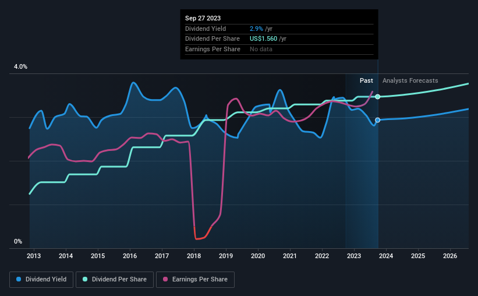Toggle the Dividend Per Share legend button
478x296 pixels.
[115, 280]
